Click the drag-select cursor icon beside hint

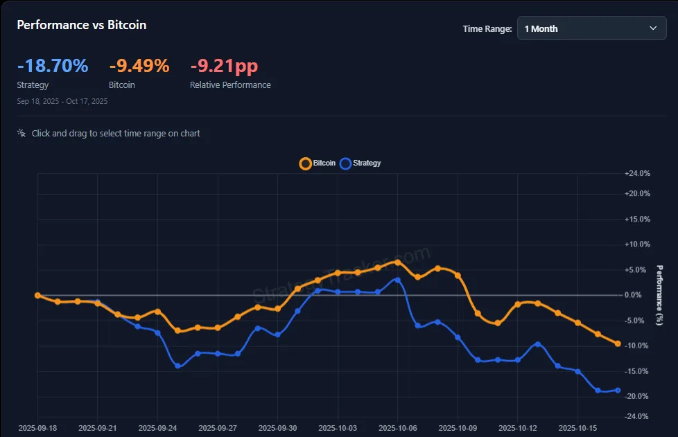click(x=21, y=133)
